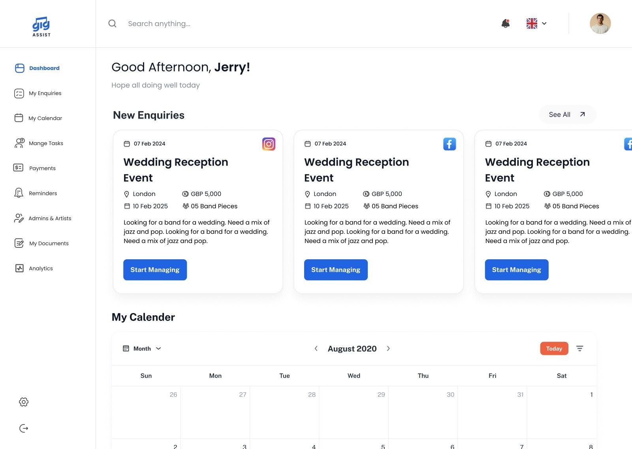
Task: Click the Analytics chart icon
Action: tap(19, 268)
